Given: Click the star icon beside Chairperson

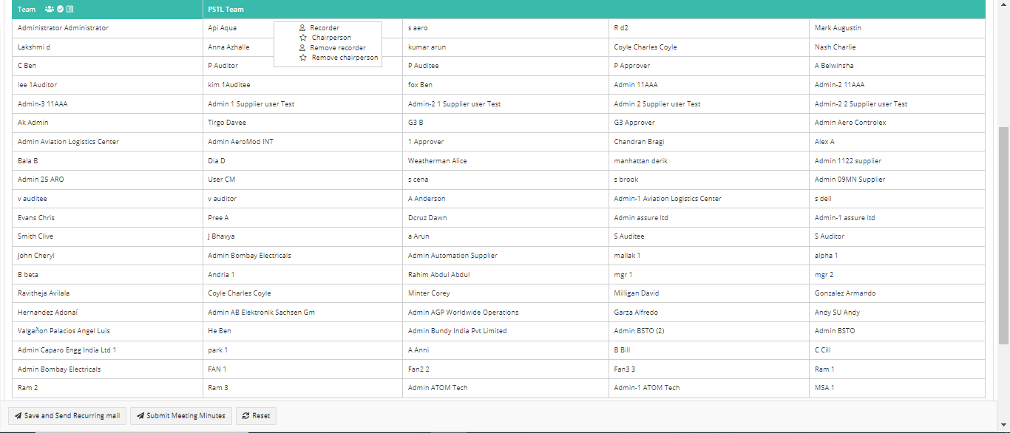Looking at the screenshot, I should click(303, 38).
